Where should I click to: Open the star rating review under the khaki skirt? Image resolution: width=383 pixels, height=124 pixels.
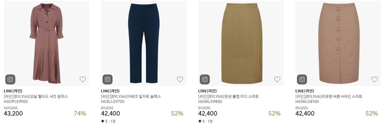click(x=205, y=121)
